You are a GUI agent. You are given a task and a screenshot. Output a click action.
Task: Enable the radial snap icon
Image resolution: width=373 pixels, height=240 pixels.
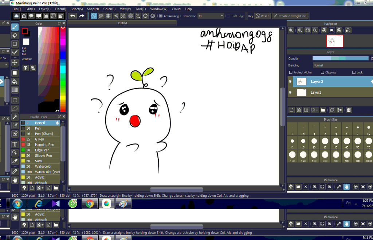123,16
